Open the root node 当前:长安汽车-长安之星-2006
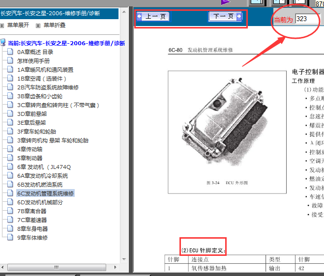 coord(66,43)
